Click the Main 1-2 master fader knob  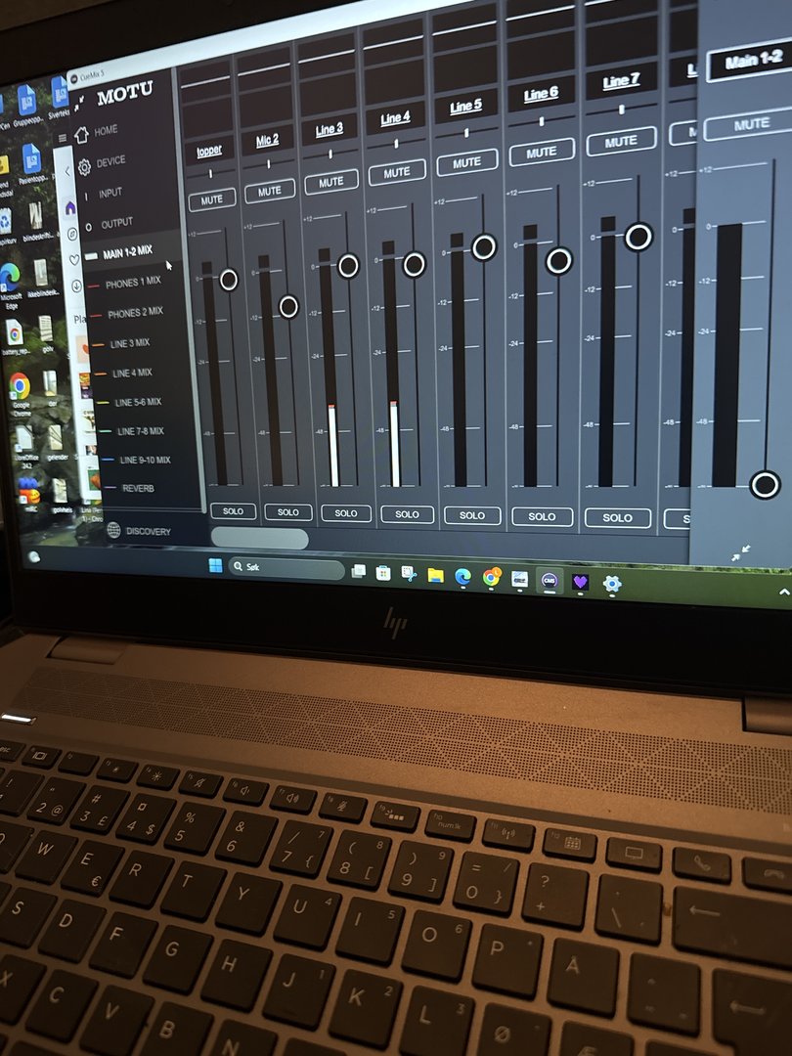tap(765, 485)
